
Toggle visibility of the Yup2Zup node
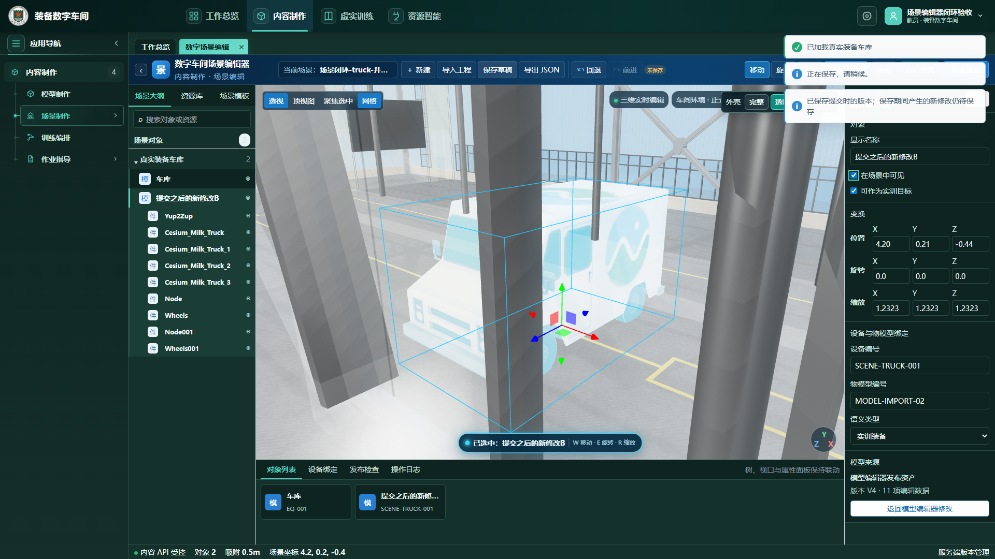(x=248, y=216)
